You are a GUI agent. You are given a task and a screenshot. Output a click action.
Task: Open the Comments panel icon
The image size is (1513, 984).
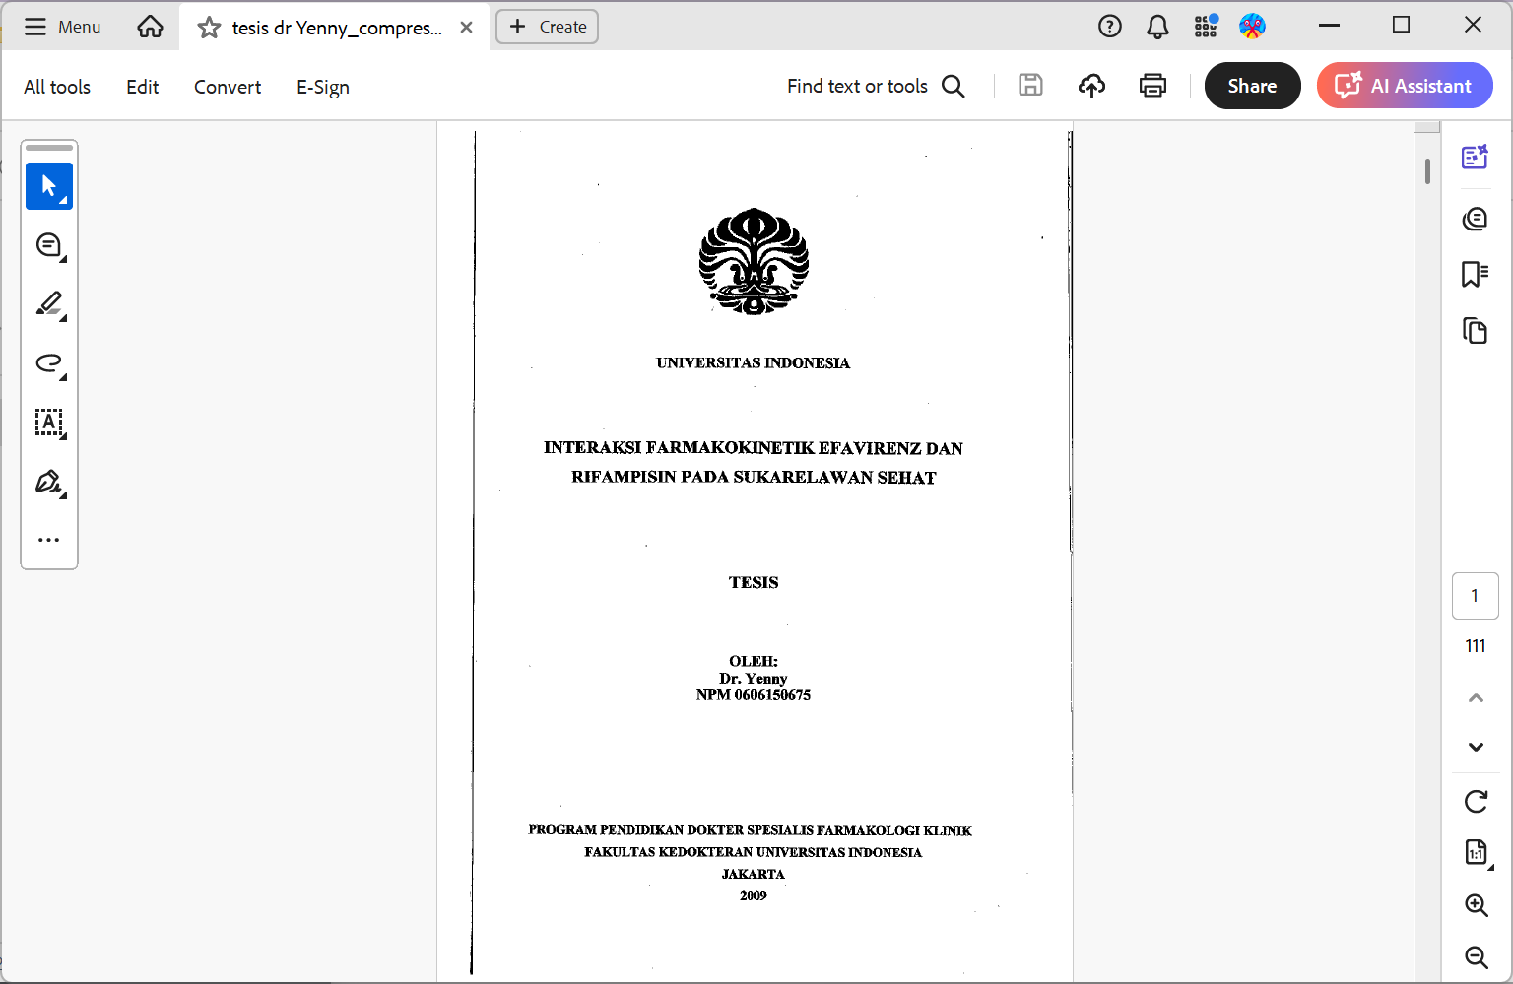click(x=1475, y=218)
